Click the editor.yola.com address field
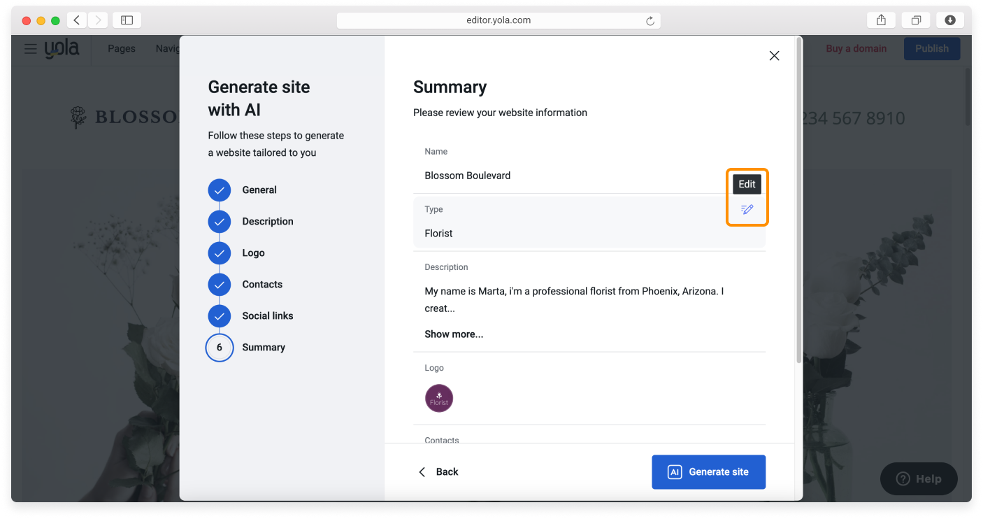This screenshot has width=983, height=519. click(498, 20)
